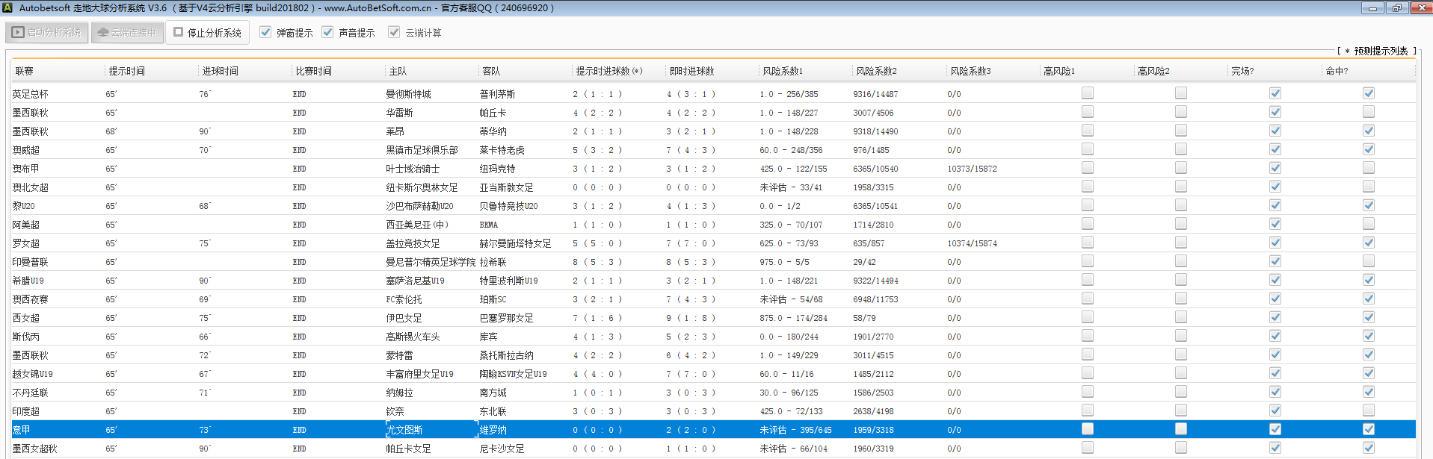1433x459 pixels.
Task: Restore down the application window
Action: coord(1396,7)
